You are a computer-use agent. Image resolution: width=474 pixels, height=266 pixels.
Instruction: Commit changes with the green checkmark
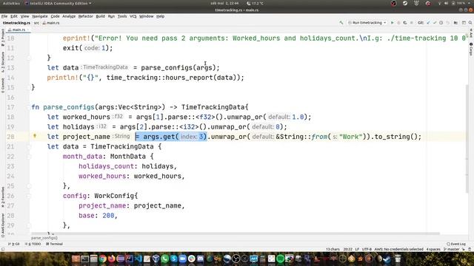point(435,23)
